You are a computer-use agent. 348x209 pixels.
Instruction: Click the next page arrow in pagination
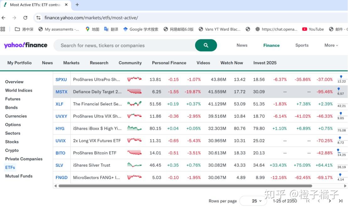tap(329, 201)
